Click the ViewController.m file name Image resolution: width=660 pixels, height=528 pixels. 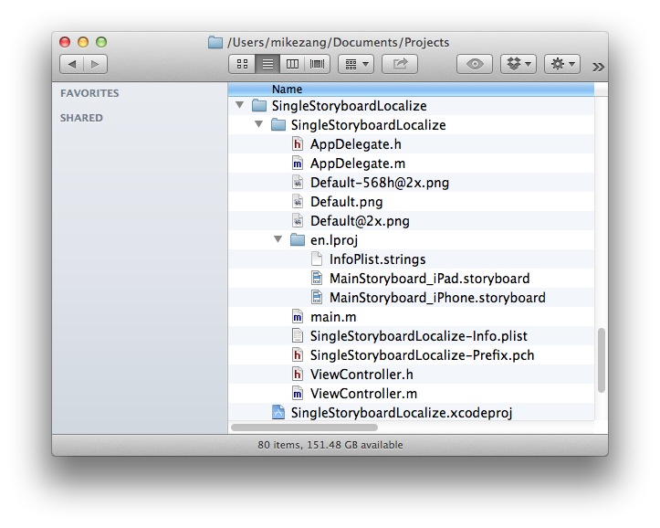tap(363, 394)
